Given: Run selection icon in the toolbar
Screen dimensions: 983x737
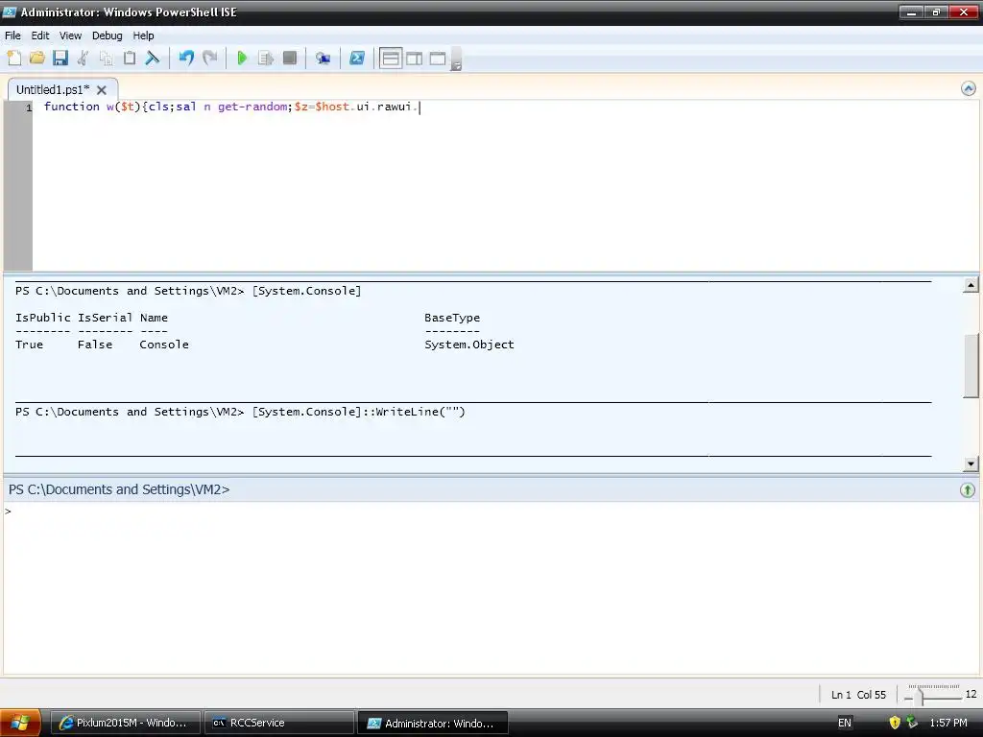Looking at the screenshot, I should [266, 59].
